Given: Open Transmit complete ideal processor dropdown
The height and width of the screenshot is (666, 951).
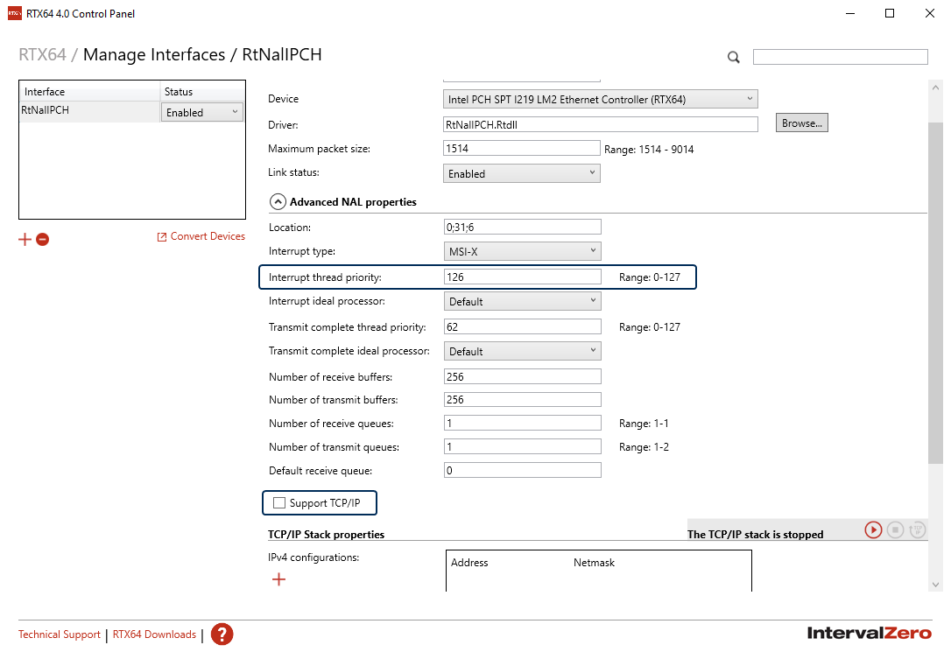Looking at the screenshot, I should tap(522, 351).
